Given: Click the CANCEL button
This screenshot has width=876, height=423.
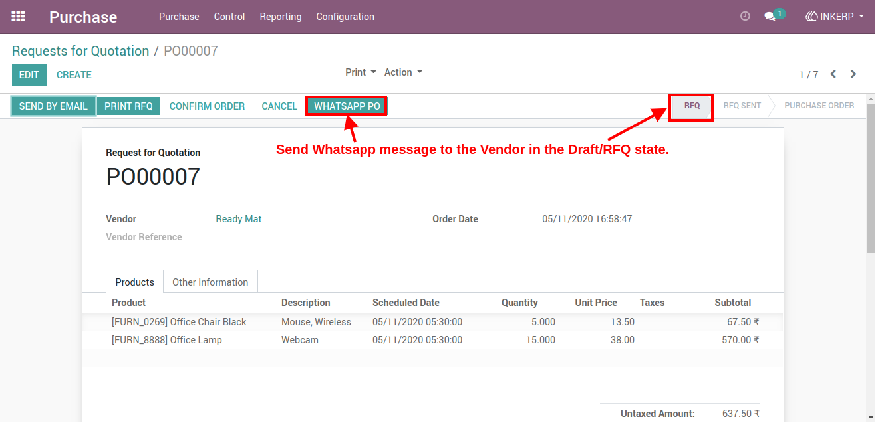Looking at the screenshot, I should click(x=279, y=106).
